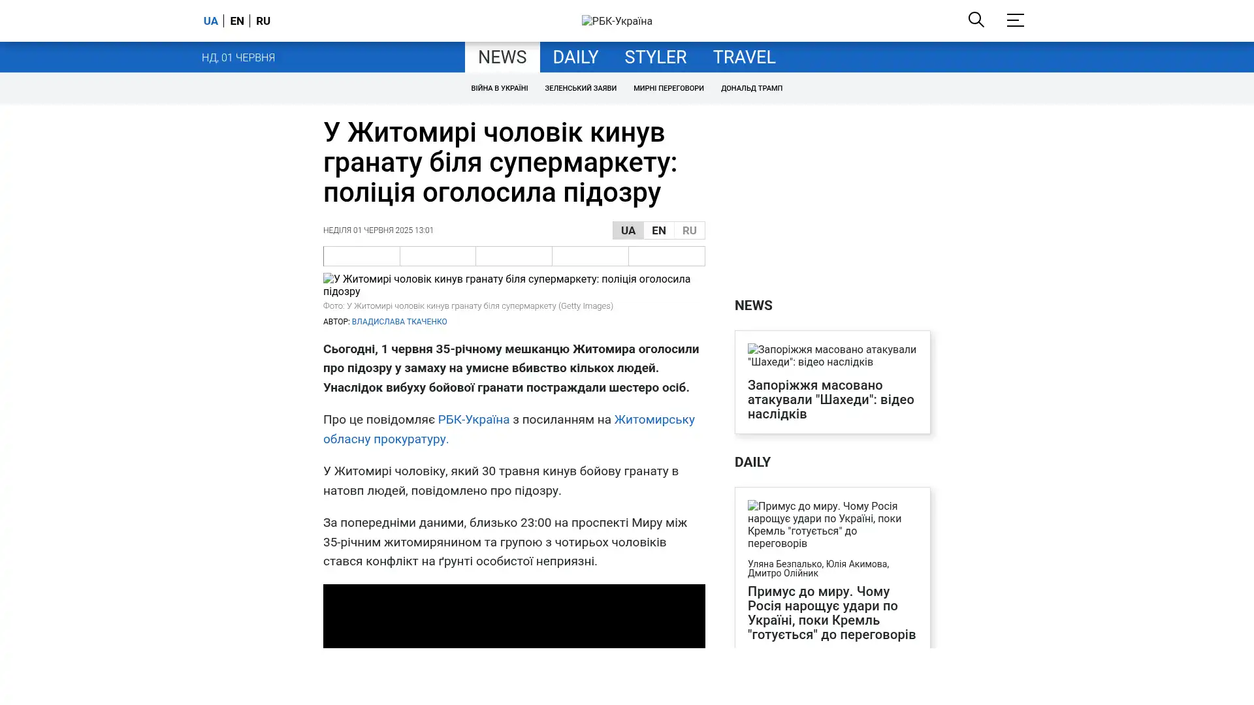Open the site search icon
The width and height of the screenshot is (1254, 705).
tap(976, 20)
